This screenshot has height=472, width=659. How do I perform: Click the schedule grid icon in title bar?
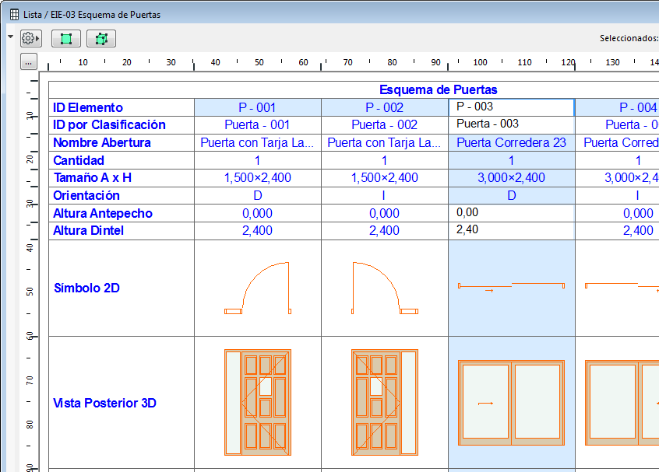tap(14, 15)
